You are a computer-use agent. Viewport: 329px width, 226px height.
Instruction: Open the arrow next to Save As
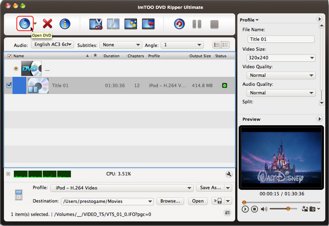pos(228,188)
